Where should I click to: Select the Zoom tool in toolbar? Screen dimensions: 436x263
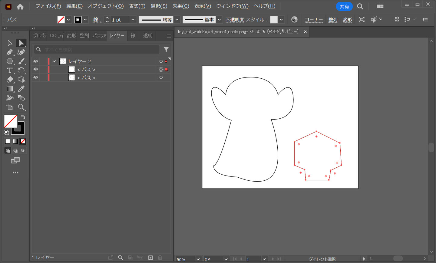tap(21, 107)
